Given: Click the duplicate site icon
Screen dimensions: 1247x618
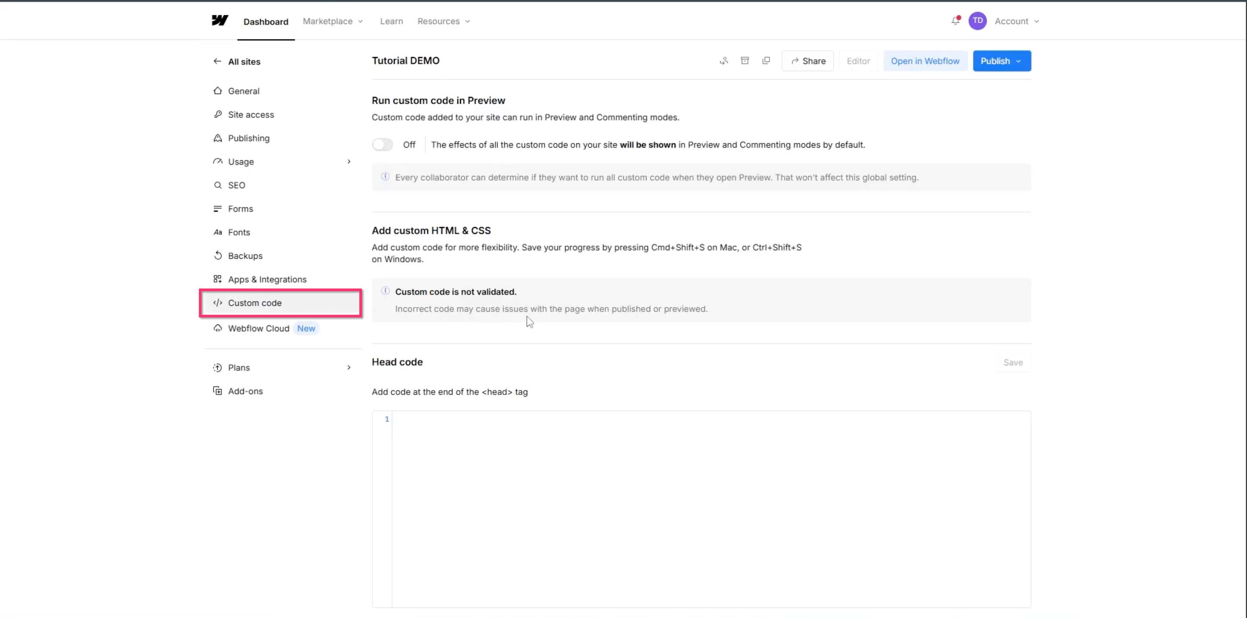Looking at the screenshot, I should pos(766,61).
